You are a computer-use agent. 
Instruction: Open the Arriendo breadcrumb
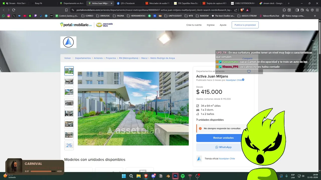coord(98,58)
